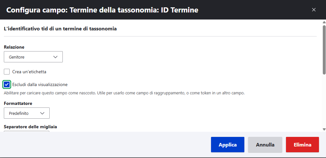This screenshot has width=326, height=158.
Task: Click the Abilitare per caricare help text
Action: click(x=124, y=93)
